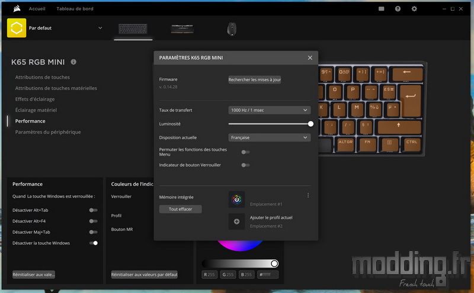Screen dimensions: 474x293
Task: Enable the Désactiver Alt+Tab switch
Action: [94, 210]
